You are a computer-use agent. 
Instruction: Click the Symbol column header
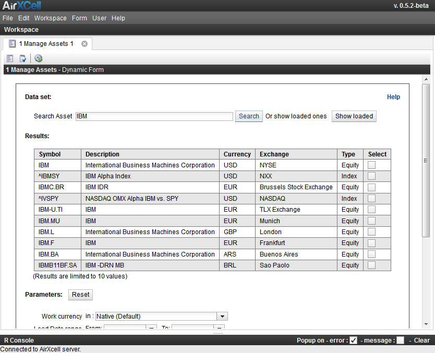[x=58, y=154]
